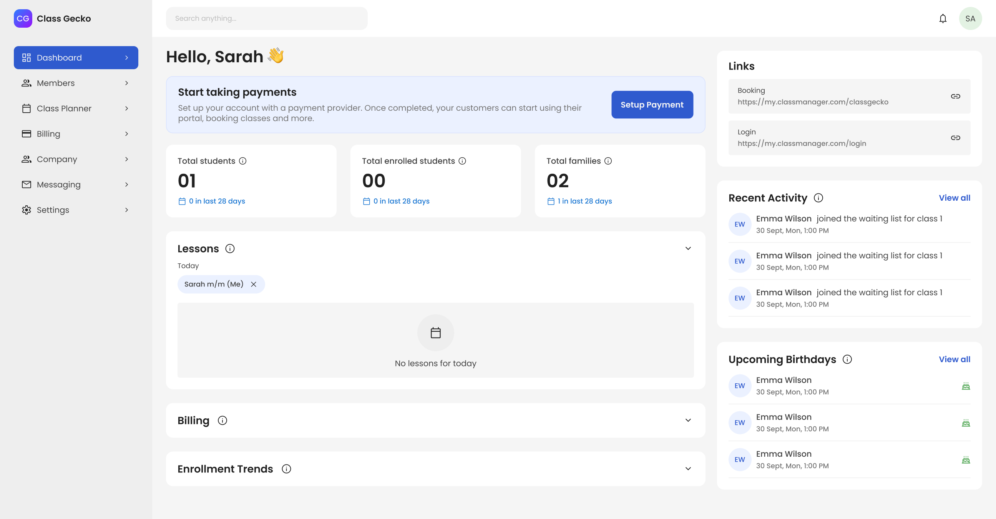Copy the Booking link via chain icon

[x=955, y=96]
